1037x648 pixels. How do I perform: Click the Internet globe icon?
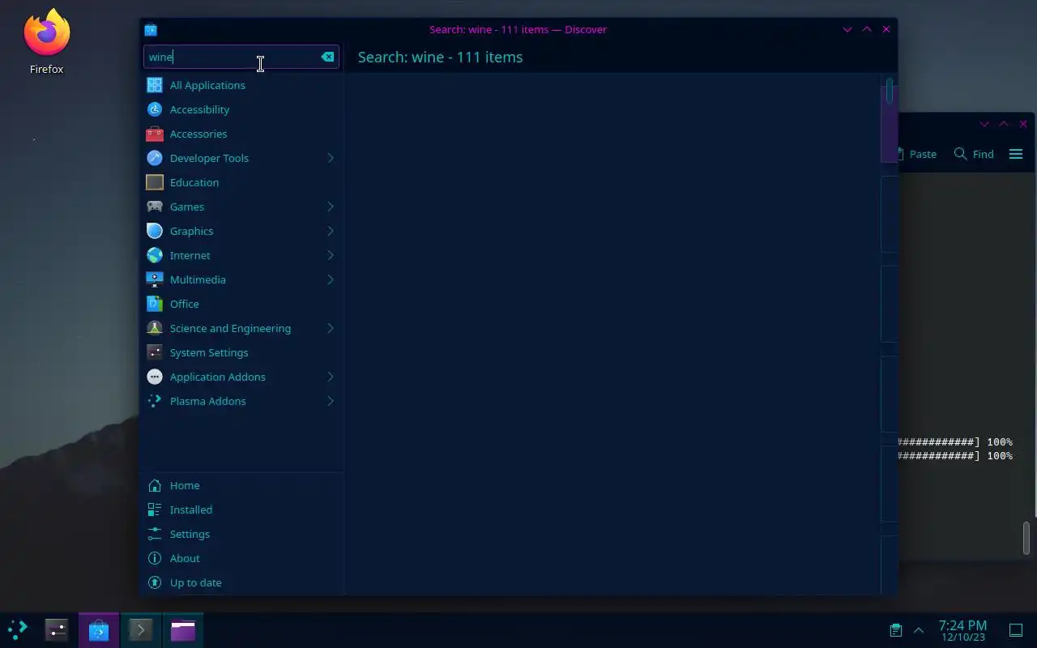click(155, 255)
